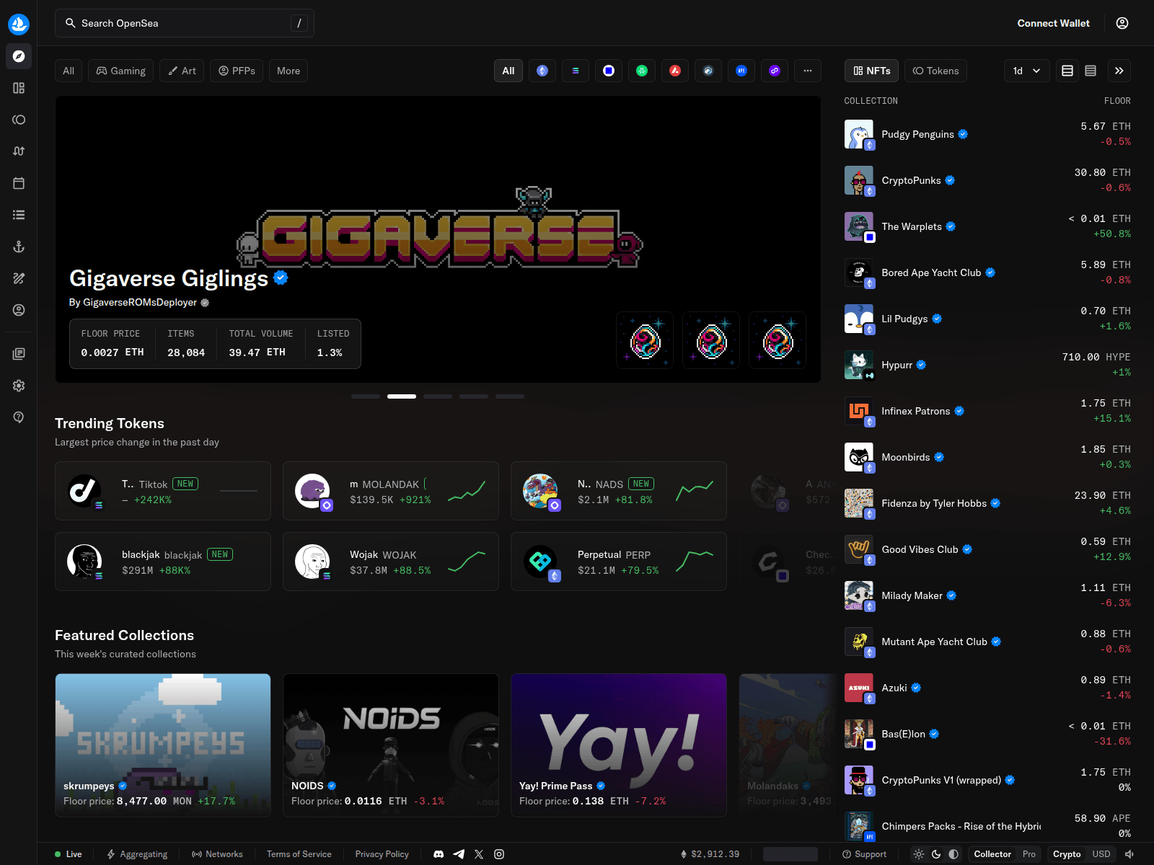This screenshot has width=1154, height=865.
Task: Open the Networks menu in footer
Action: 217,854
